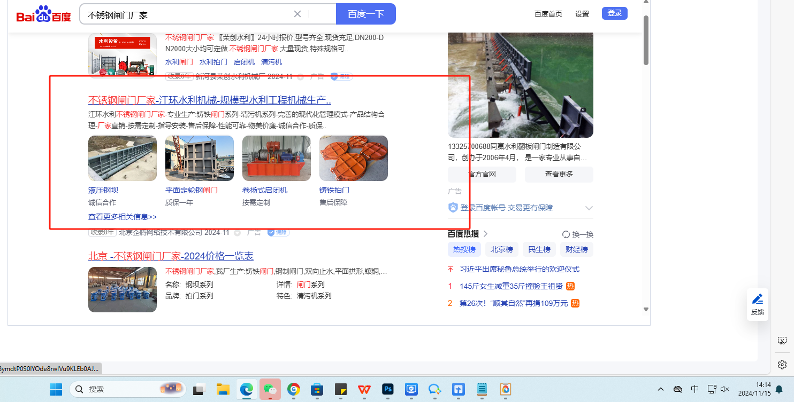
Task: Click the screenshot tool icon in the sidebar
Action: tap(782, 341)
